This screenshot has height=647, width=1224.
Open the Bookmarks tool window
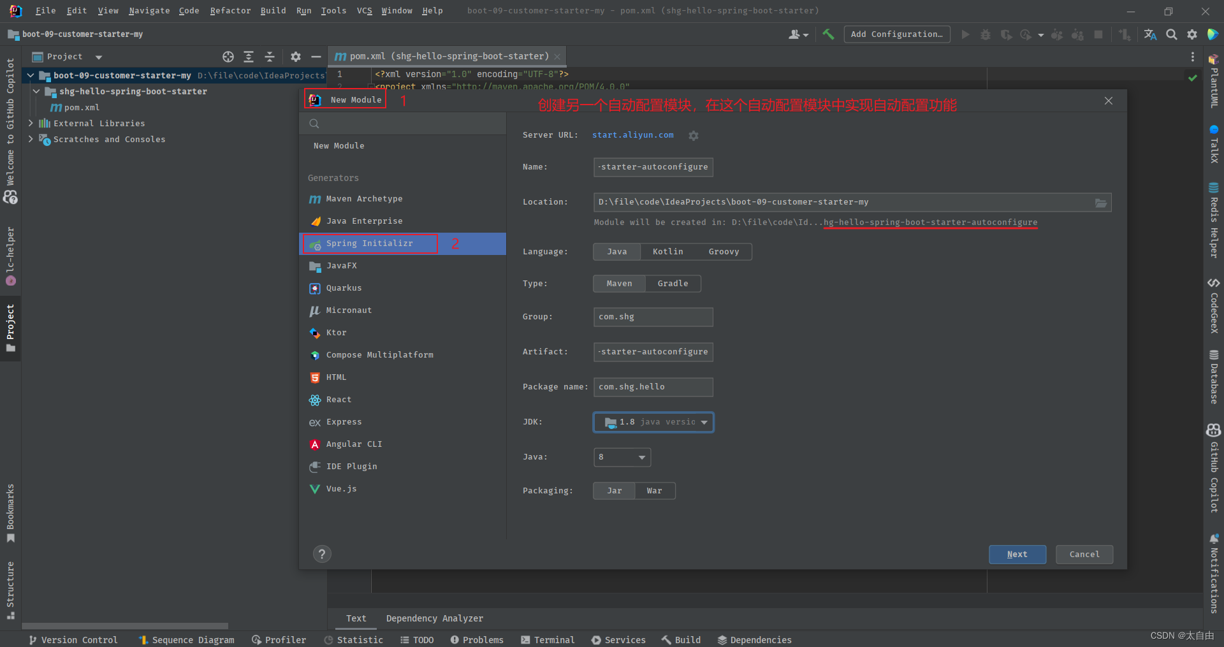click(x=10, y=514)
